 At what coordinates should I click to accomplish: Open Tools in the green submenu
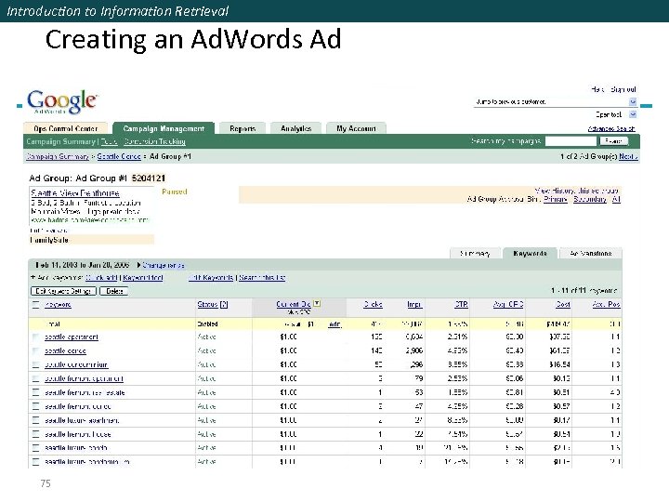[x=110, y=141]
